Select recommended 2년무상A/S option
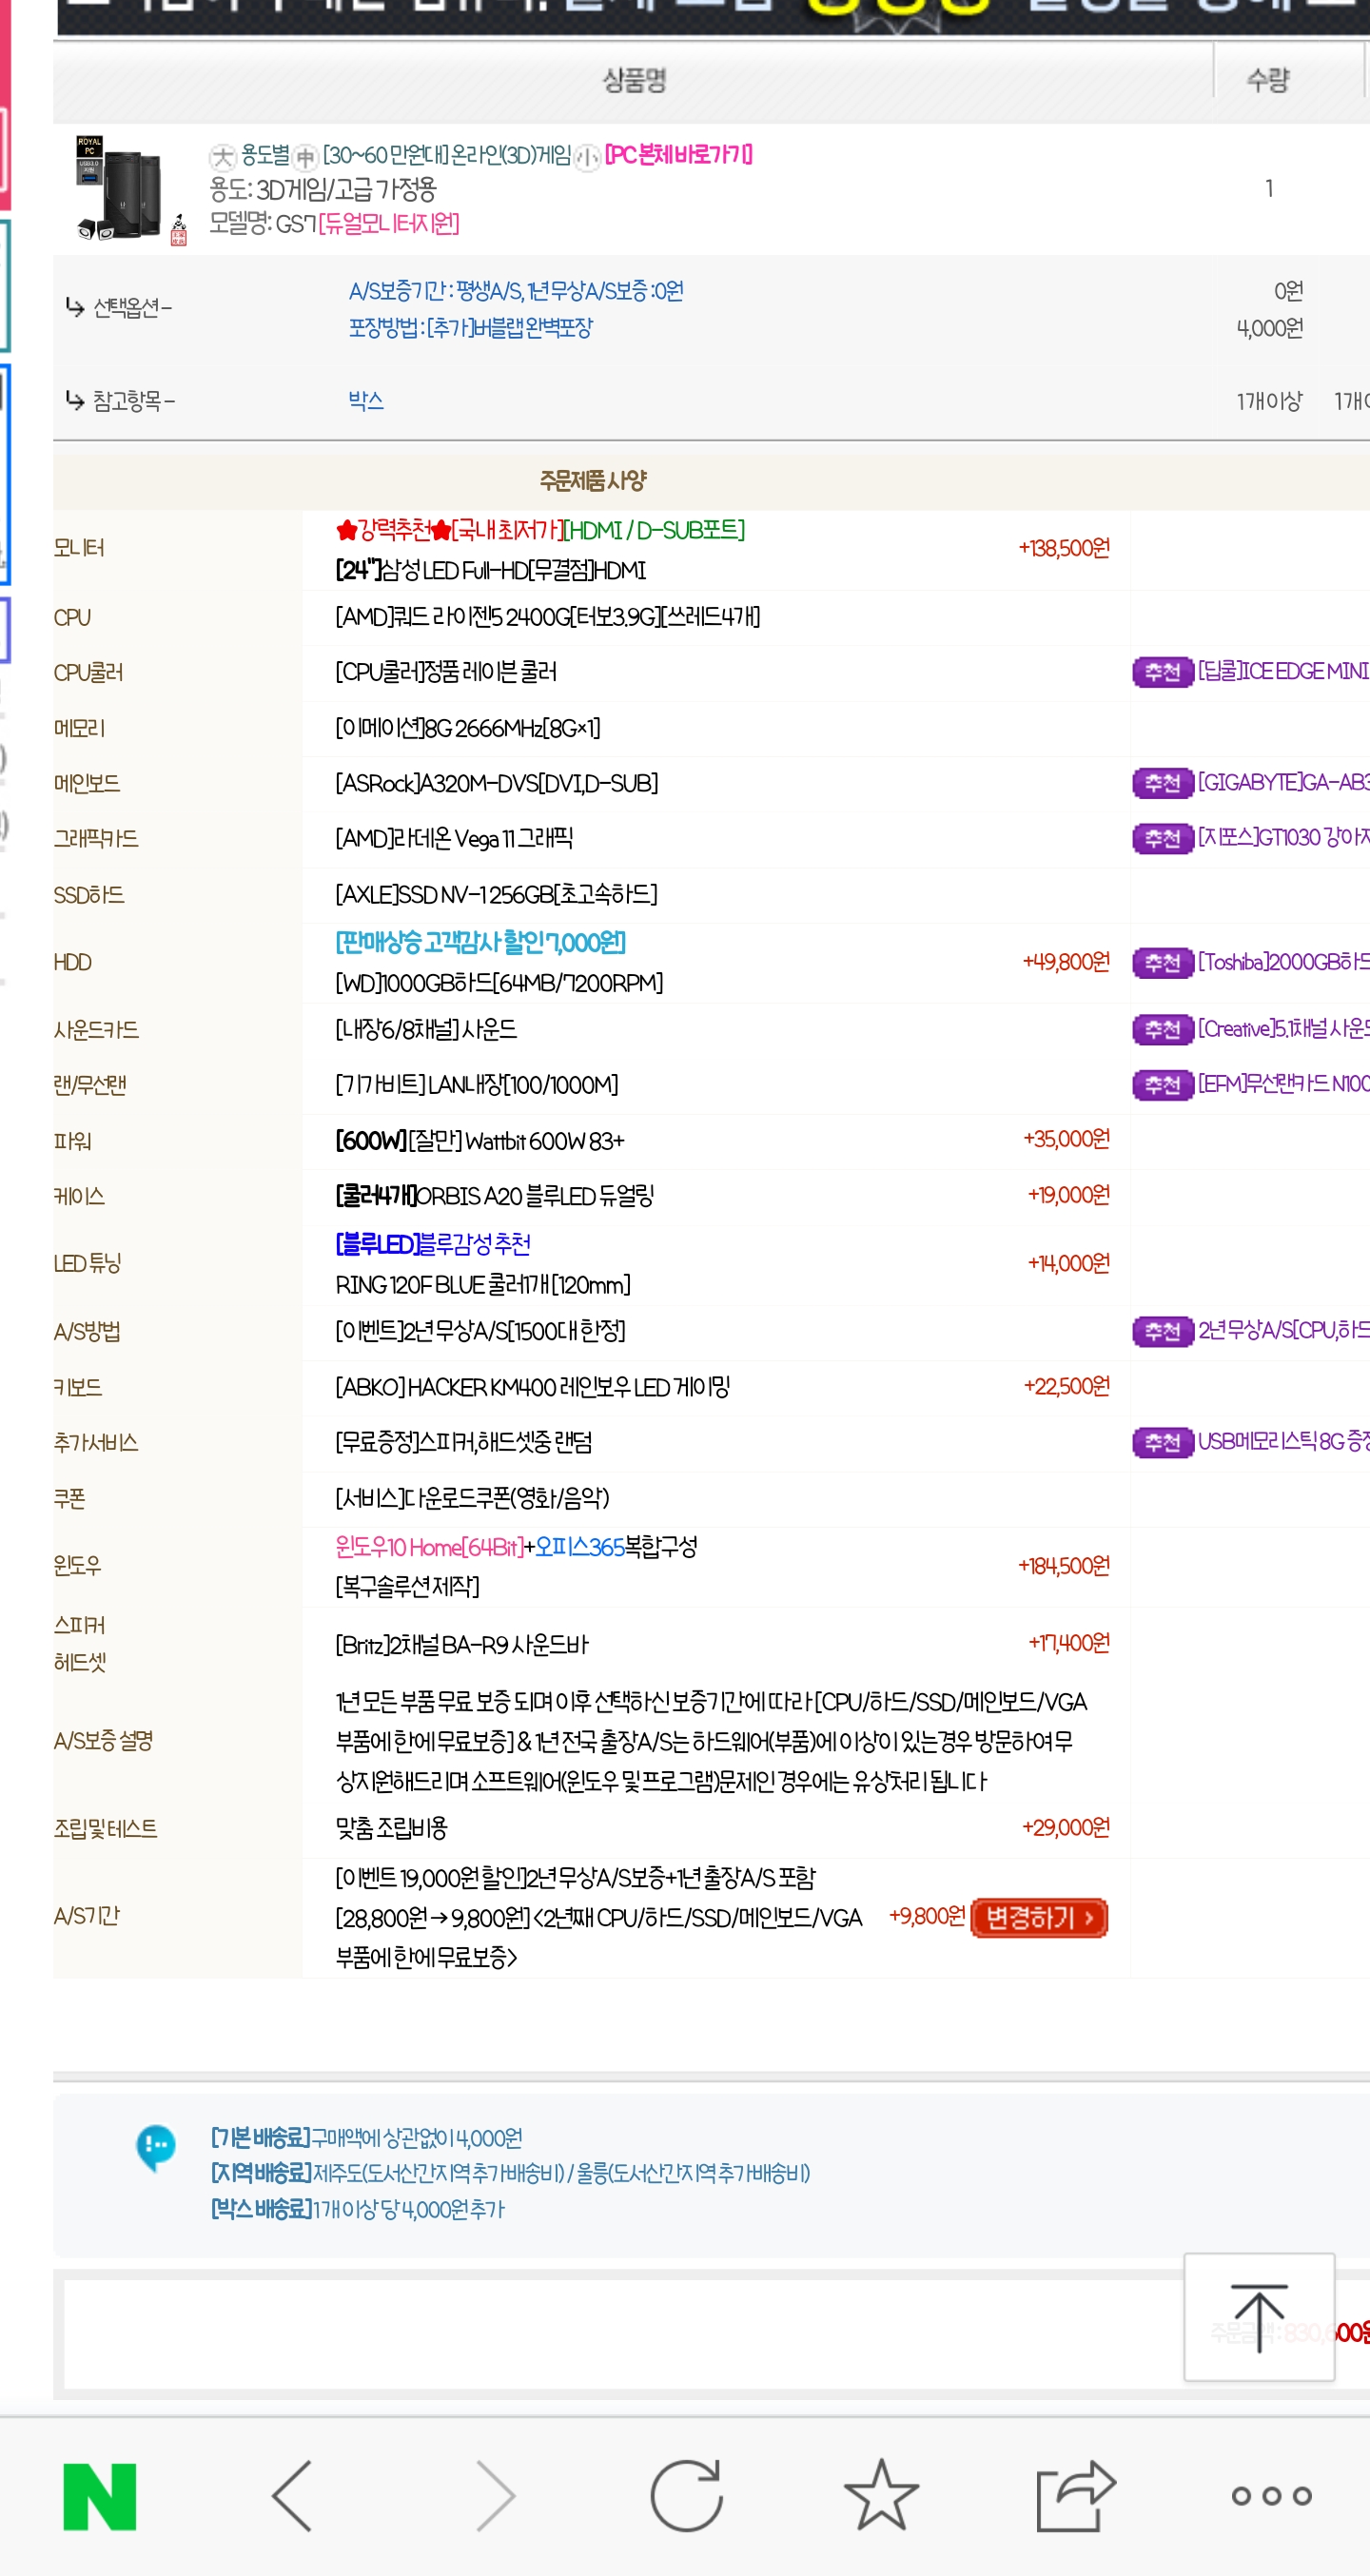This screenshot has width=1370, height=2576. coord(1283,1330)
